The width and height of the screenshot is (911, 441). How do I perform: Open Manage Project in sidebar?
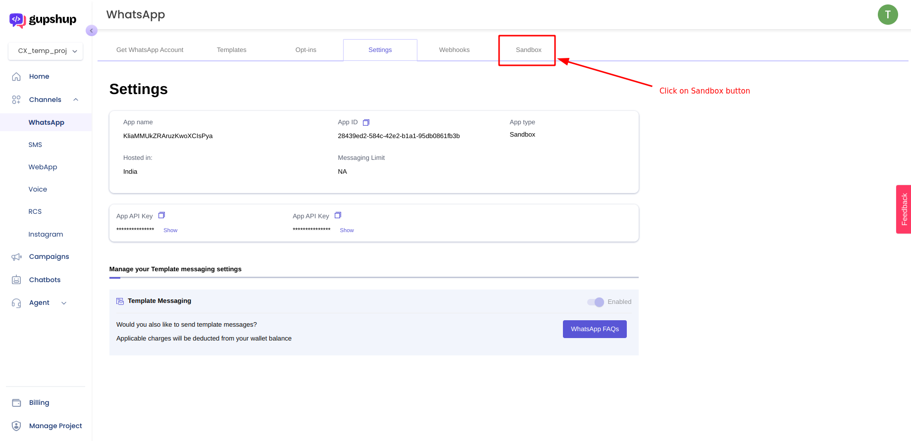point(55,426)
